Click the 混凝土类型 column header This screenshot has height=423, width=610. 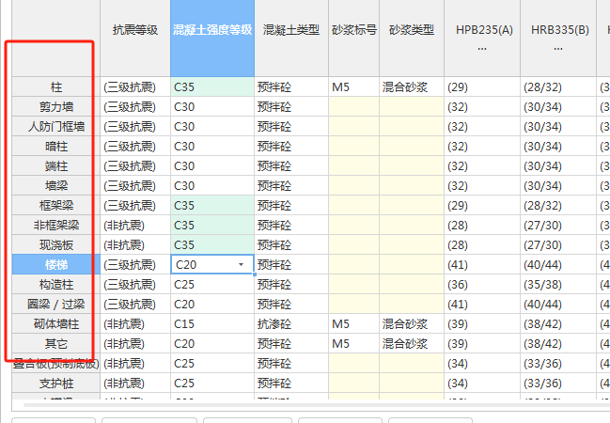pyautogui.click(x=291, y=39)
